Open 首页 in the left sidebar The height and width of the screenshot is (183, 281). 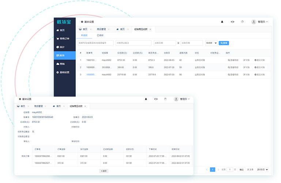click(61, 30)
